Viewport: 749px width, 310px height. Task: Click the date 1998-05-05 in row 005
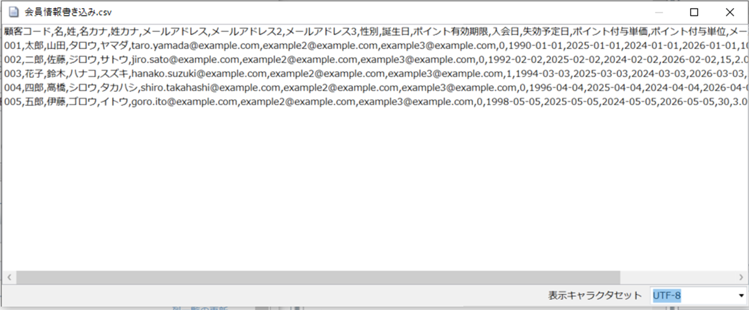click(513, 102)
